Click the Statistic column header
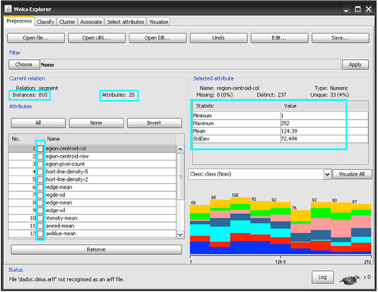Screen dimensions: 378x292 click(237, 106)
